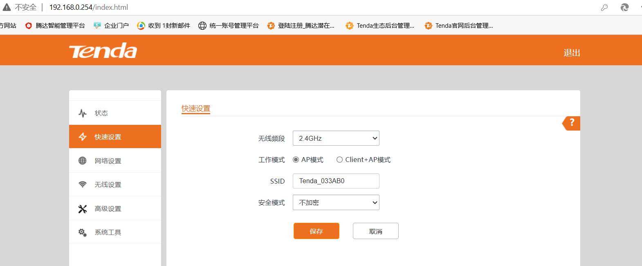Image resolution: width=642 pixels, height=266 pixels.
Task: Click the 不安全 security label
Action: point(26,7)
